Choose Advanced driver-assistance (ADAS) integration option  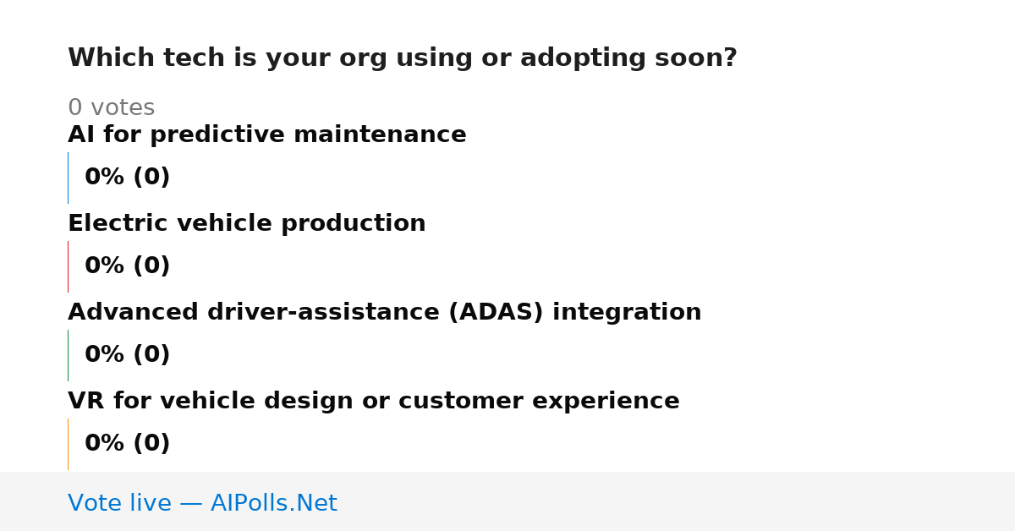[x=385, y=313]
